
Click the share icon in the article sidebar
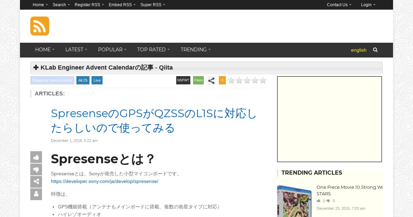point(36,182)
